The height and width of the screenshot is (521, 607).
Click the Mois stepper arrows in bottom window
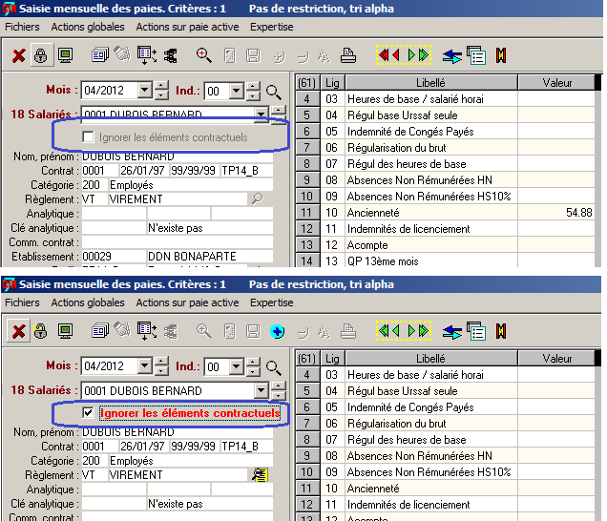pos(162,365)
